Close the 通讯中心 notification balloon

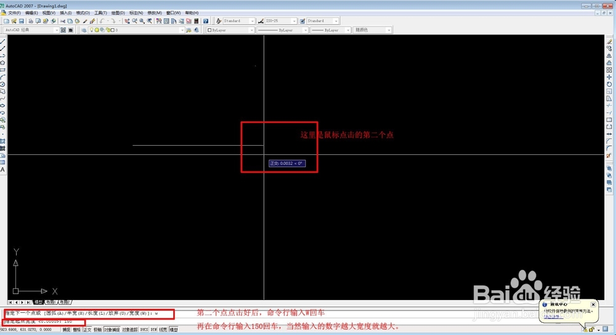tap(593, 304)
